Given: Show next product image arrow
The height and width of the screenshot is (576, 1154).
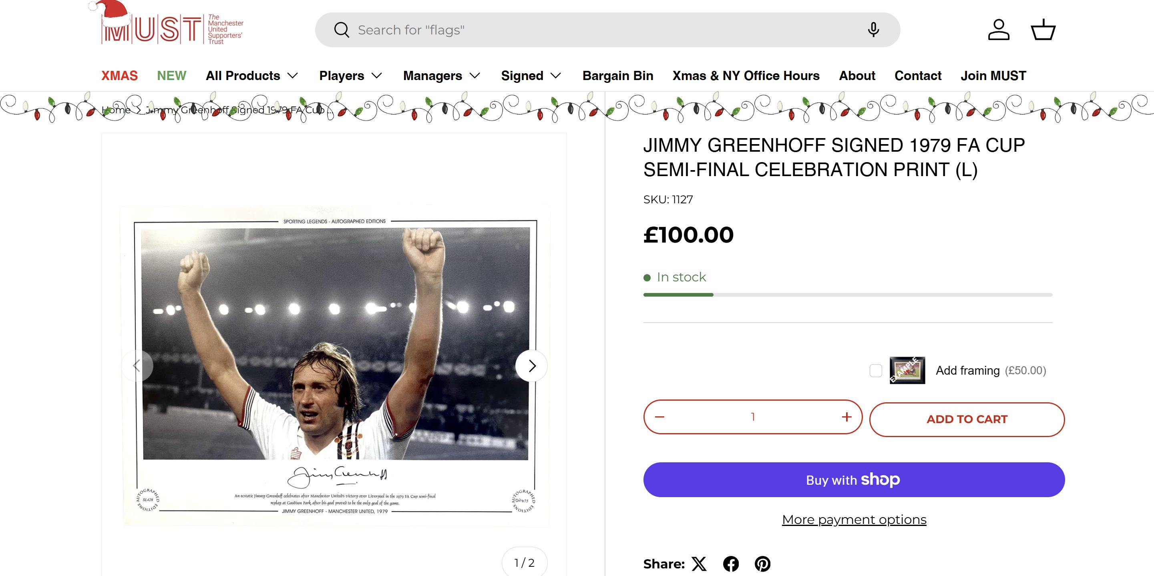Looking at the screenshot, I should [x=532, y=366].
